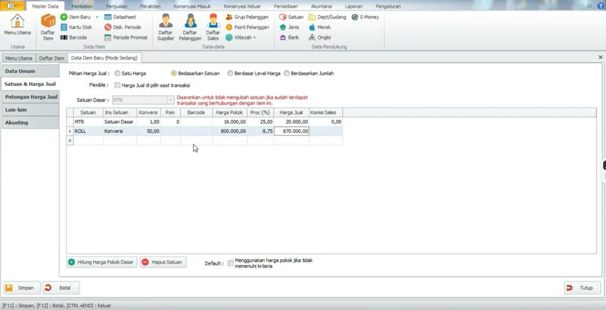Click Harga Pokok column header

pyautogui.click(x=230, y=112)
